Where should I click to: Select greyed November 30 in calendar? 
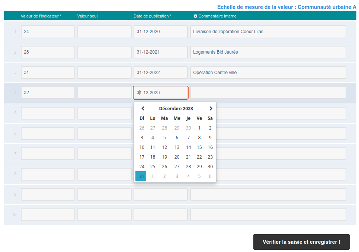point(189,128)
